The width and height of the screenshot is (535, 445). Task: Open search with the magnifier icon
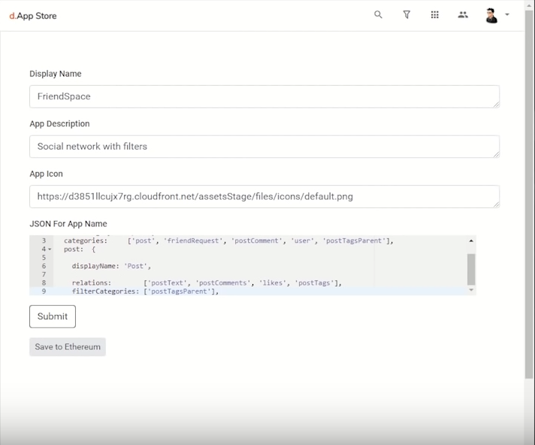tap(378, 14)
